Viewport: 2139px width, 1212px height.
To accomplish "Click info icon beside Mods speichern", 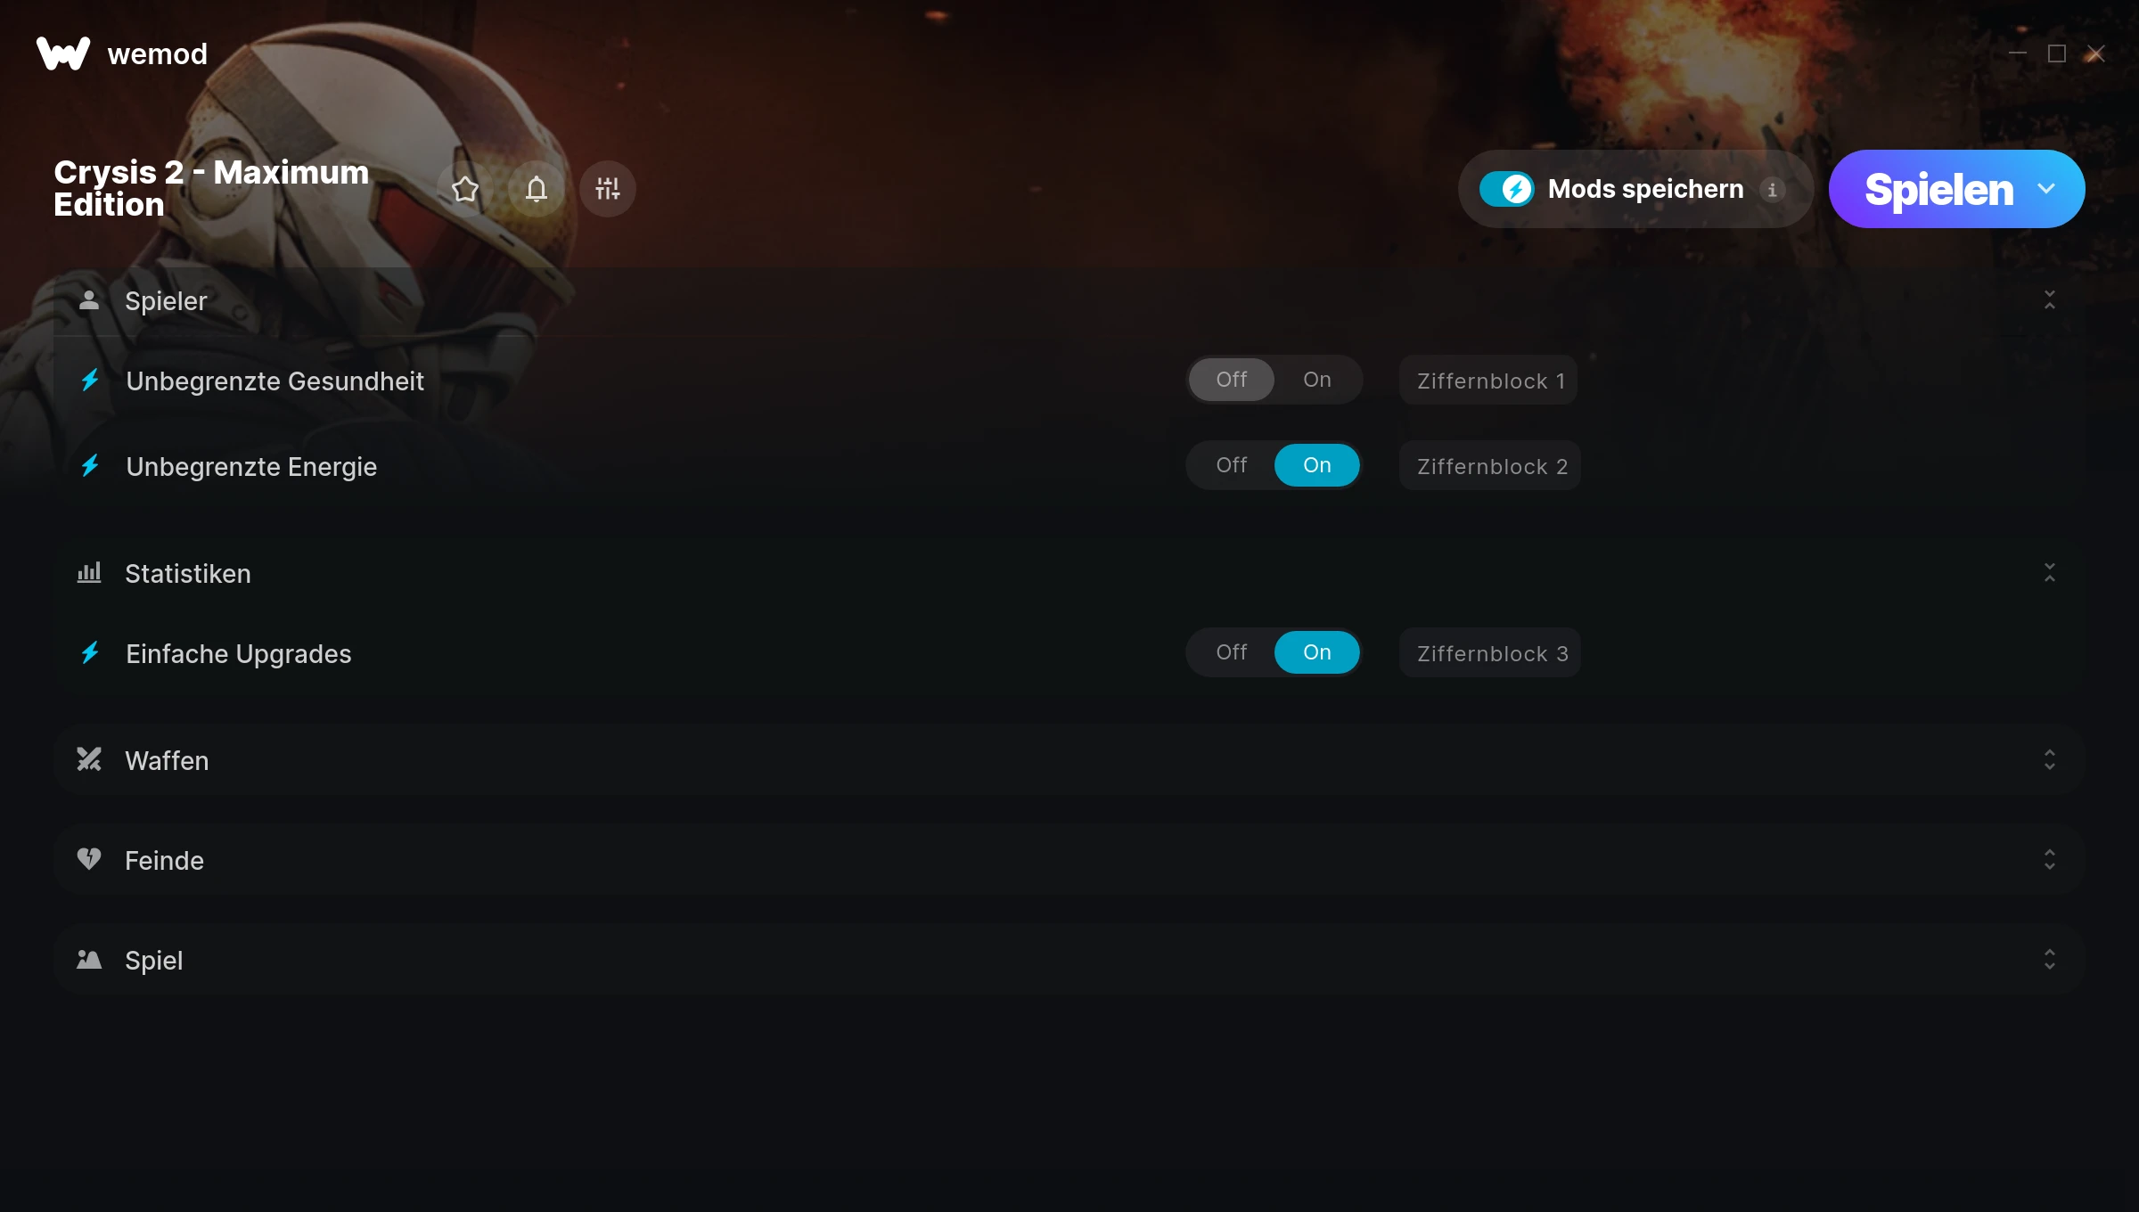I will [1773, 190].
